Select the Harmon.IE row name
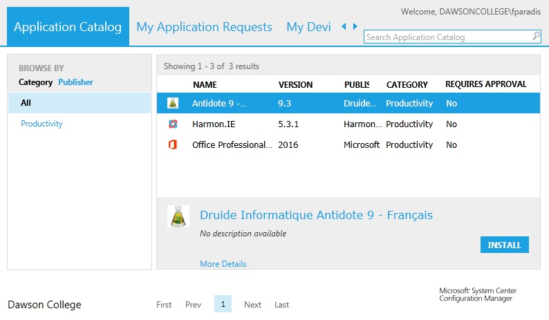The image size is (549, 320). click(214, 124)
